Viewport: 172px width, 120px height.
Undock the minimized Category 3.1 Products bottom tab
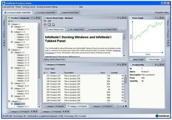point(63,111)
